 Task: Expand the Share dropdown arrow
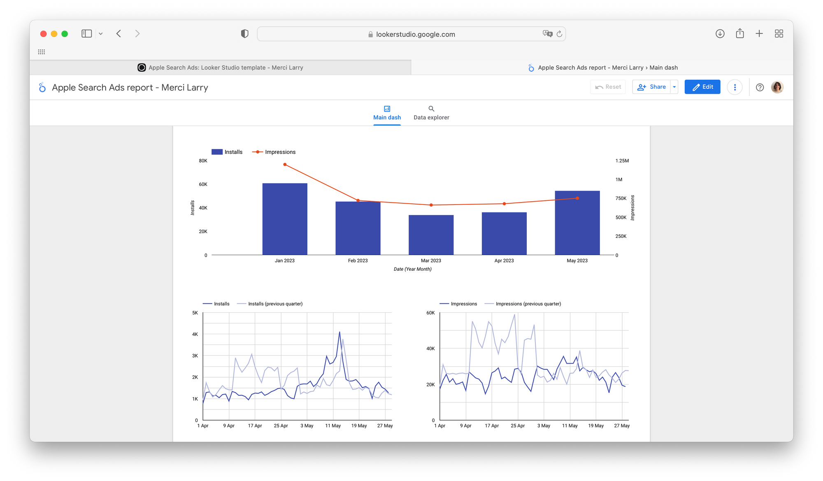coord(674,87)
